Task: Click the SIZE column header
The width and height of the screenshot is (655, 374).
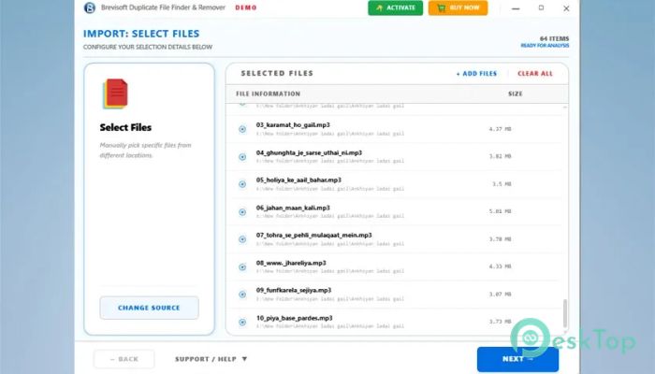Action: coord(515,93)
